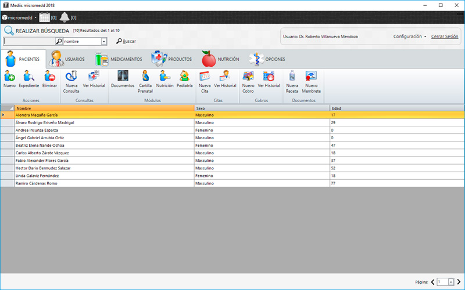Click the Nuevo patient icon
The width and height of the screenshot is (465, 290).
pyautogui.click(x=9, y=79)
